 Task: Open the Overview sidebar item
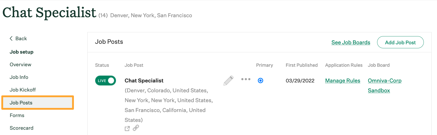pos(20,64)
